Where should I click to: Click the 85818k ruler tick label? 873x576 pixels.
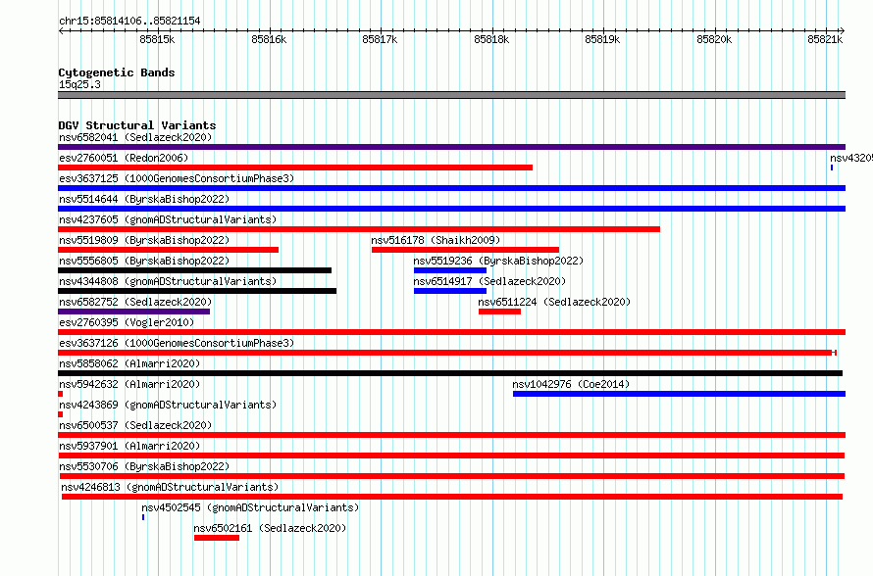coord(491,39)
